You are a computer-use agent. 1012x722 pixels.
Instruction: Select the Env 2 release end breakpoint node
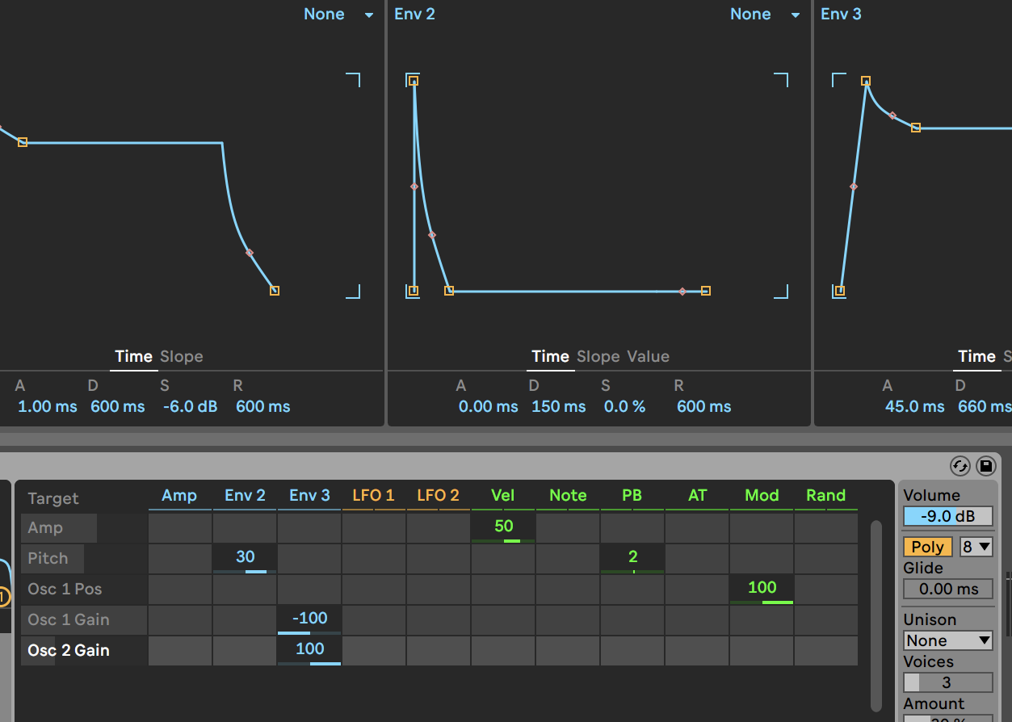[706, 291]
